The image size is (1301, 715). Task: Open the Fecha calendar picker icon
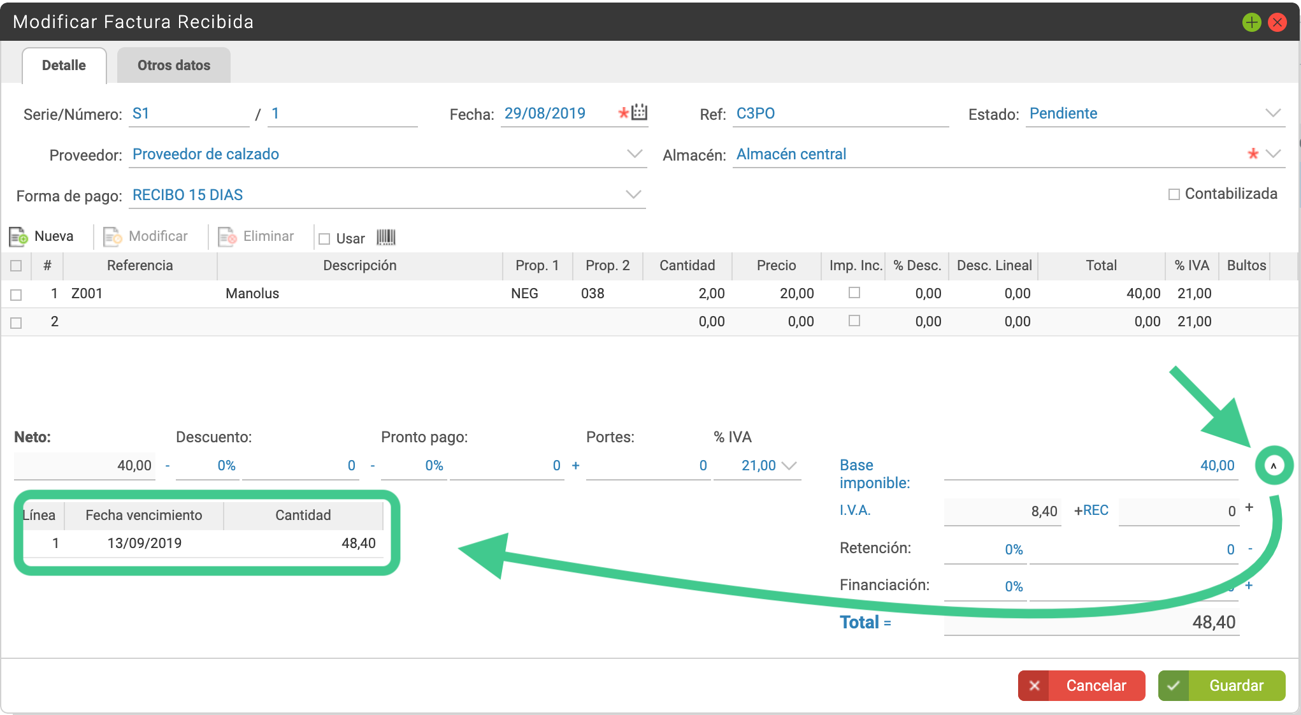[640, 113]
